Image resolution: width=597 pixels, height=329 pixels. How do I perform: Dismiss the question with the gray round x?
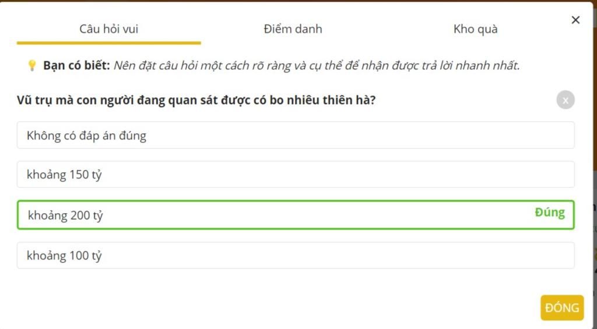coord(566,100)
